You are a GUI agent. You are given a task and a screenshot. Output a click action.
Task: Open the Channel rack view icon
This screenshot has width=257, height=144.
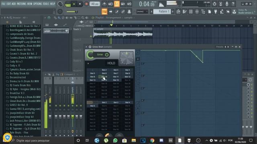coord(191,12)
